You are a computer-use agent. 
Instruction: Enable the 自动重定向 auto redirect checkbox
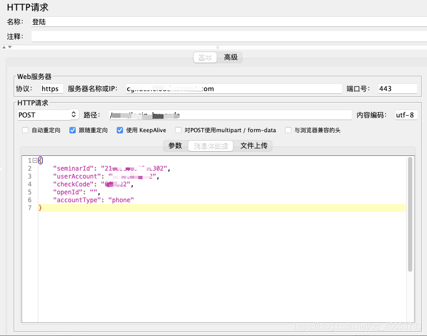25,130
